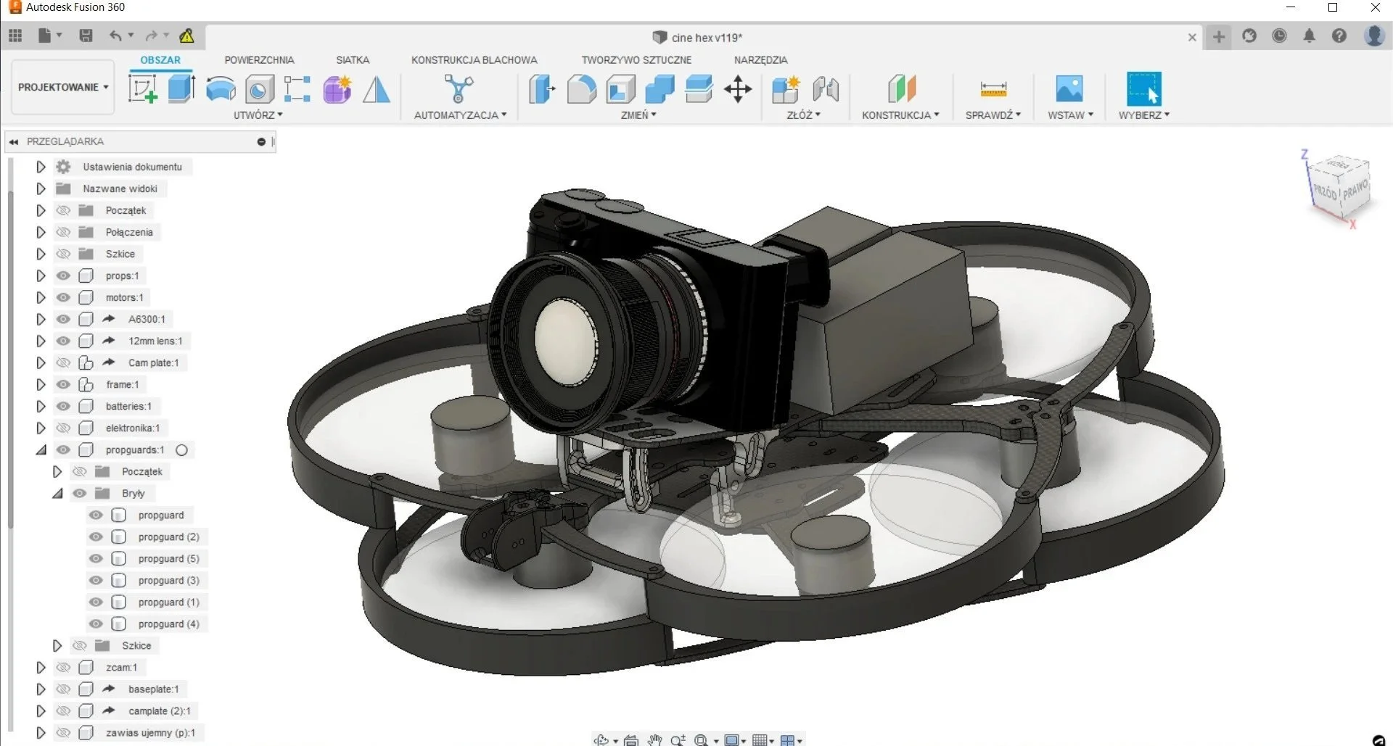Open the KONSTRUKCJA BLACHOWA tab
1393x746 pixels.
475,59
